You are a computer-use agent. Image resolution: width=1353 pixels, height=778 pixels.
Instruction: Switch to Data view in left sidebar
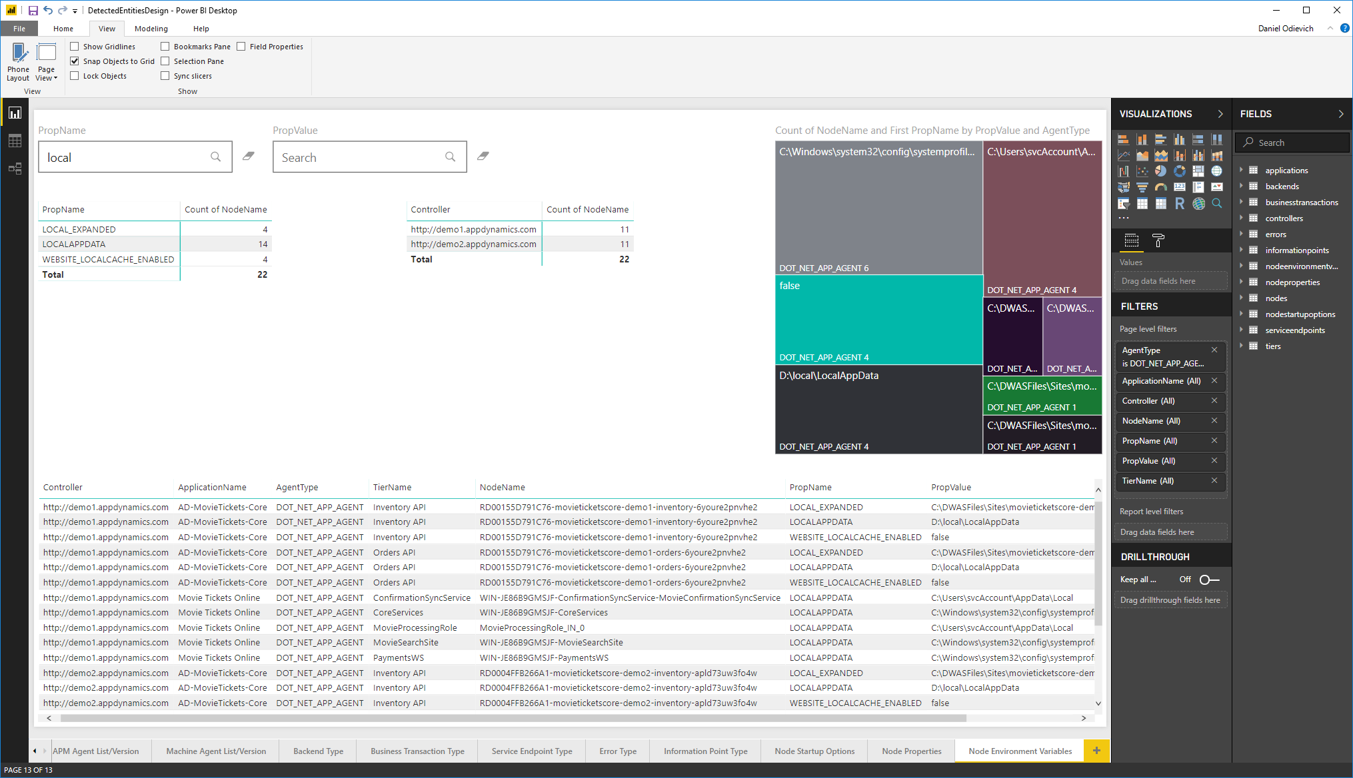15,141
